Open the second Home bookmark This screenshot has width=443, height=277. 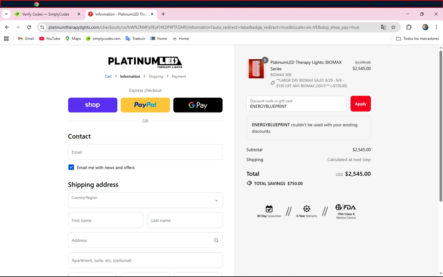181,39
